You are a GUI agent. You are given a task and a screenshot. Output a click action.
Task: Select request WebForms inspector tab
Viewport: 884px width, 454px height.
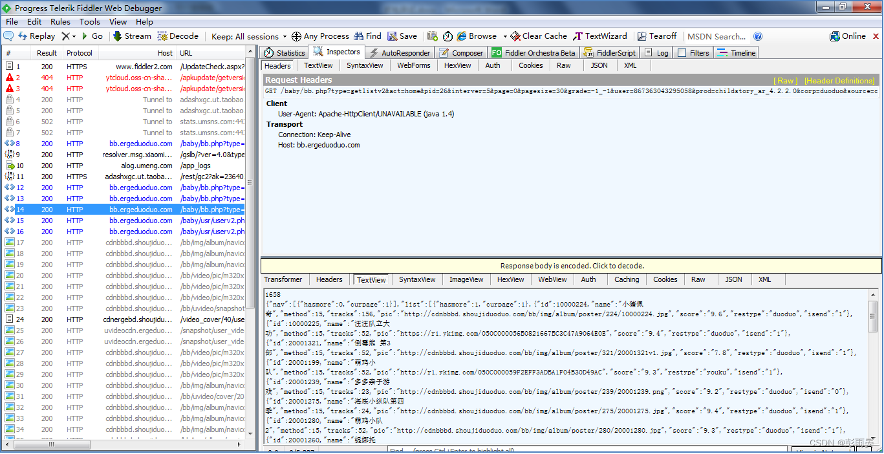point(413,65)
